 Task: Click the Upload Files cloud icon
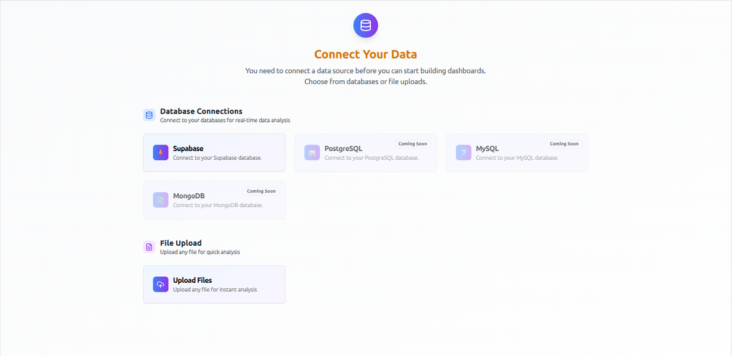[x=160, y=284]
